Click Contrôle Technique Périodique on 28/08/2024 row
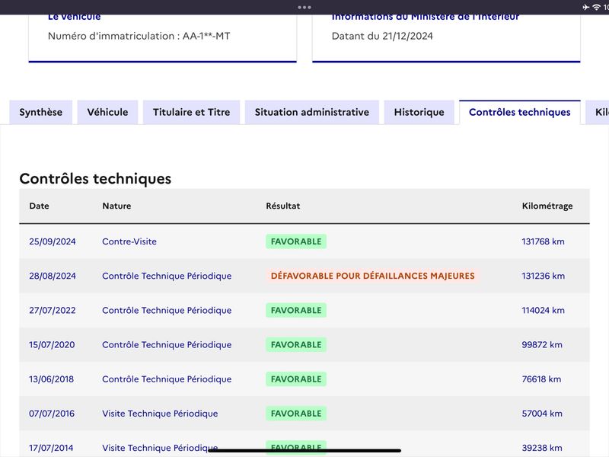 coord(167,276)
